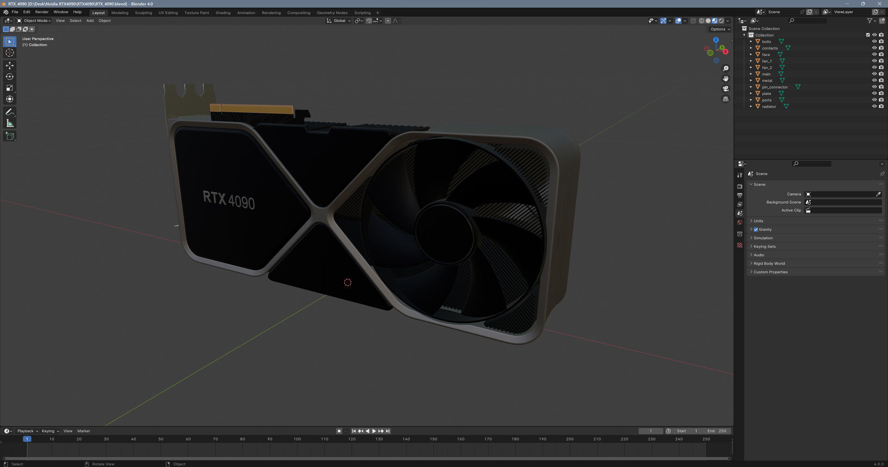
Task: Uncheck the Gravity checkbox
Action: (756, 229)
